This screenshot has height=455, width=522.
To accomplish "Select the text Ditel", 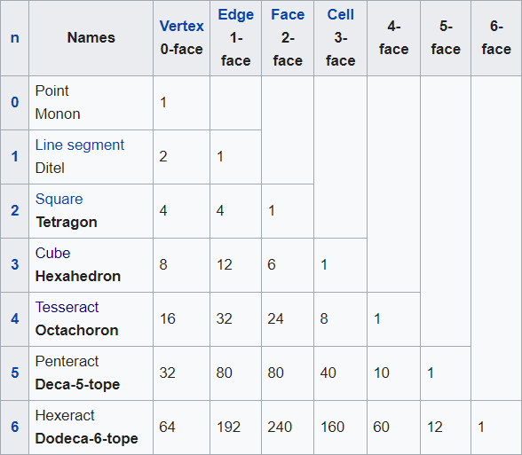I will (x=50, y=168).
